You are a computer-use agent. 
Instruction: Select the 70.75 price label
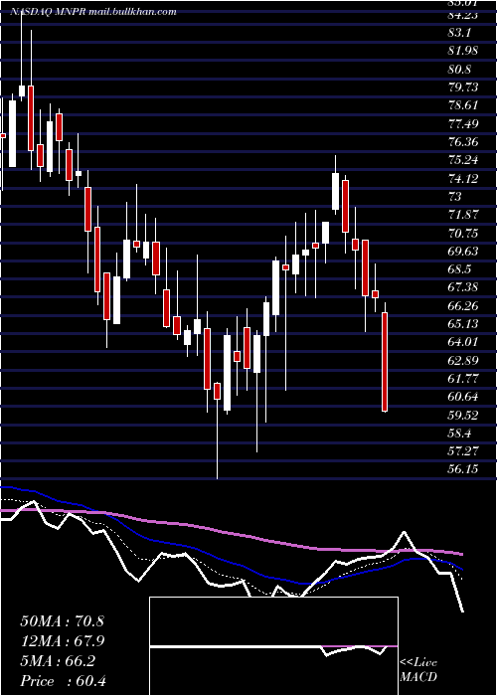(463, 233)
